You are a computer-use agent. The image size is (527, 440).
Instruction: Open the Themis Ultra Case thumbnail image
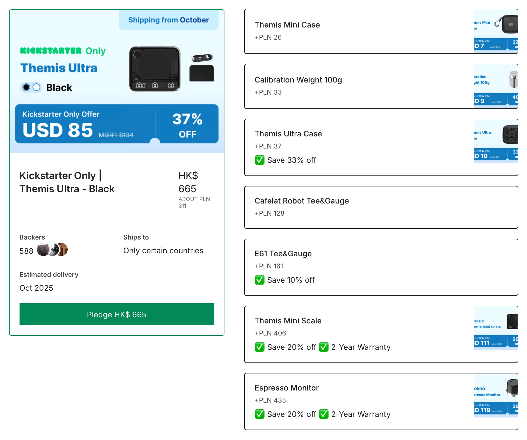coord(495,141)
